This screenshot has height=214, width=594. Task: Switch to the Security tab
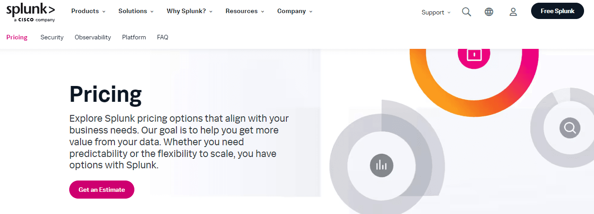[52, 37]
